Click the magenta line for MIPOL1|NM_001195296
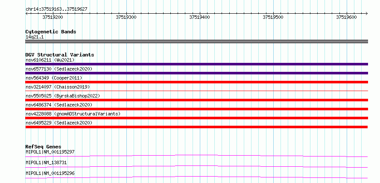The image size is (380, 183). pos(196,177)
